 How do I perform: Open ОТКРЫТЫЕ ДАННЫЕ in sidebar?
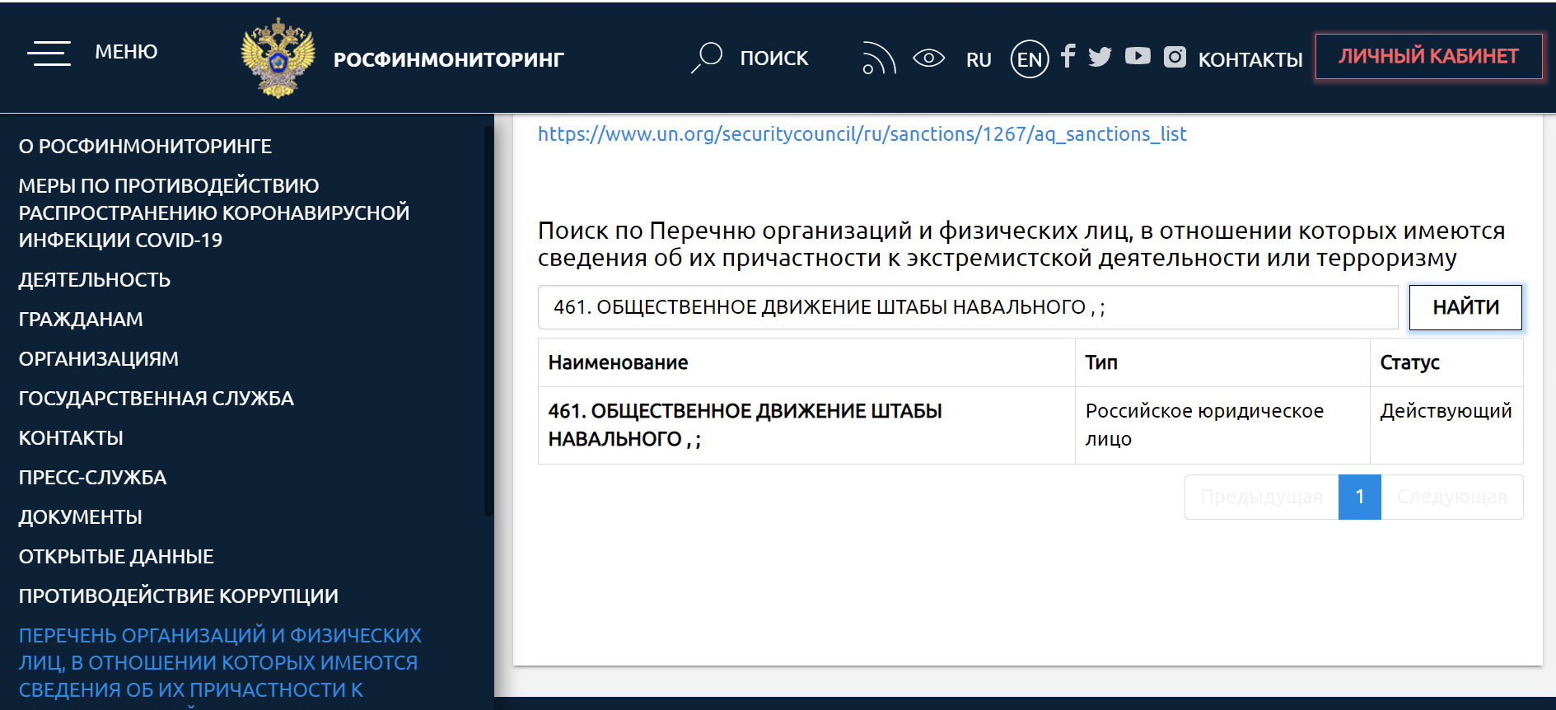116,557
